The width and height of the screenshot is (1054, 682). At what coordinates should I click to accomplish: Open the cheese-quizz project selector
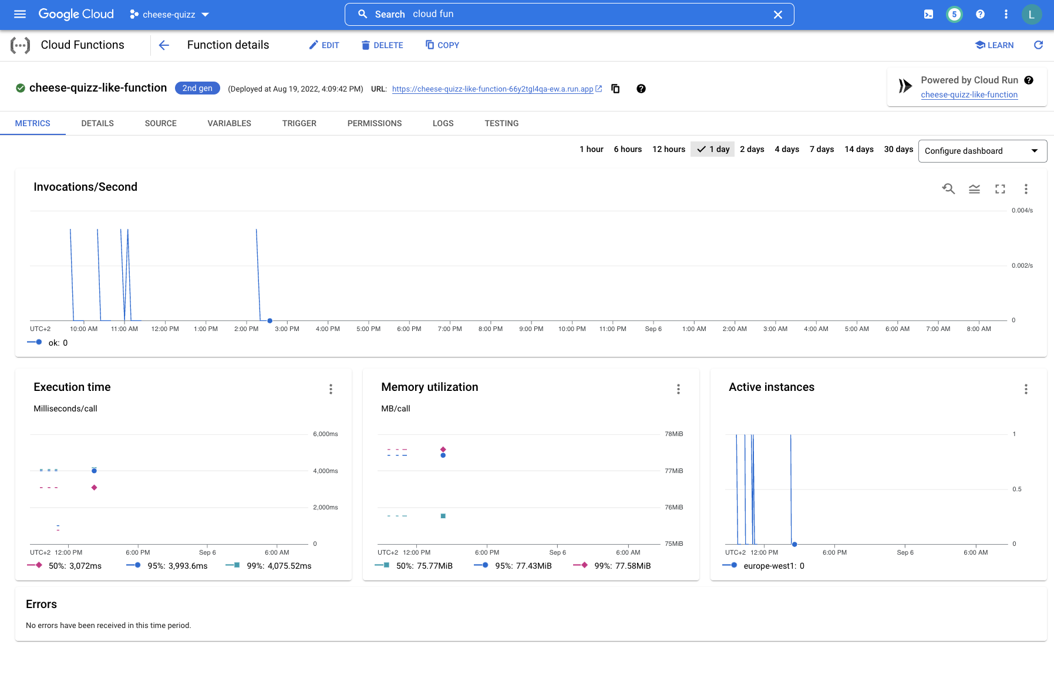(169, 14)
